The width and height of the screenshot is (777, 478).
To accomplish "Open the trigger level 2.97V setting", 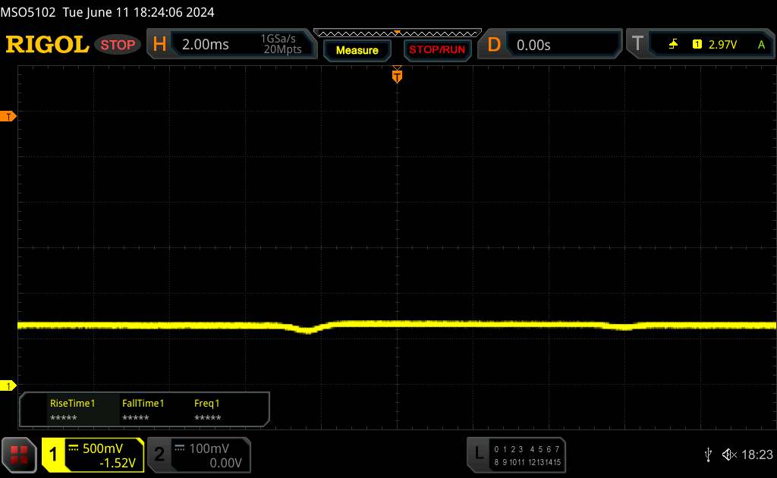I will pyautogui.click(x=722, y=45).
